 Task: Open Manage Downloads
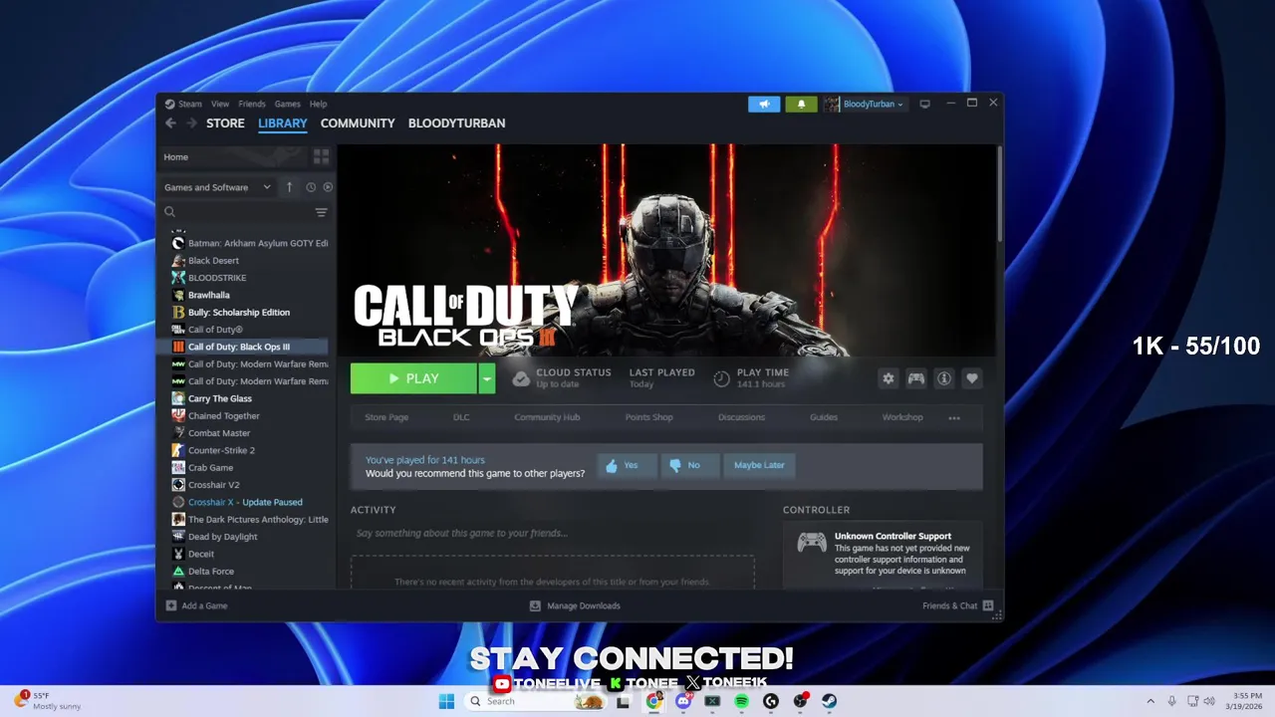[x=575, y=605]
